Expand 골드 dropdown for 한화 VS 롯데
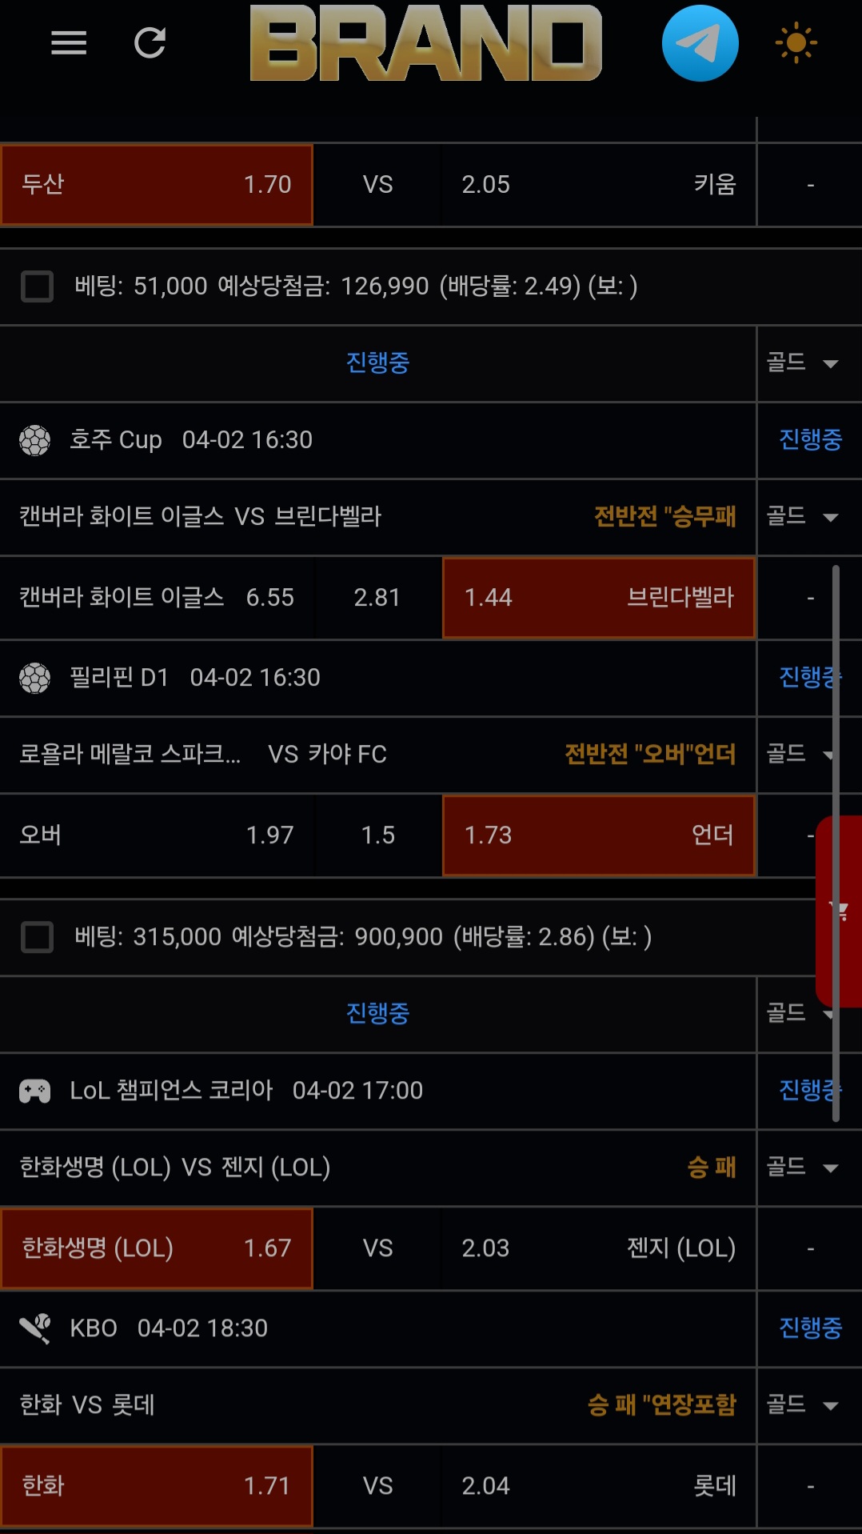The width and height of the screenshot is (862, 1534). pyautogui.click(x=803, y=1405)
